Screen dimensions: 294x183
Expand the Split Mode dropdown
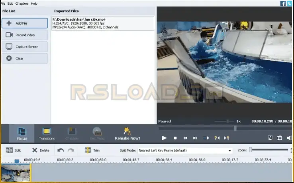point(230,151)
